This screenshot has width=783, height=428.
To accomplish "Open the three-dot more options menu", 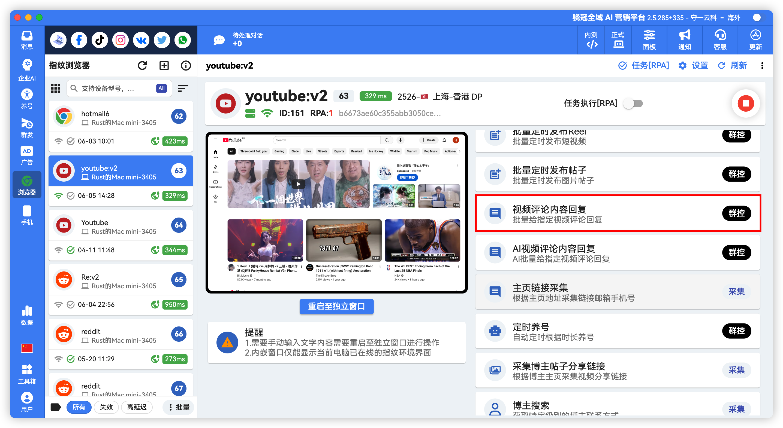I will [762, 66].
